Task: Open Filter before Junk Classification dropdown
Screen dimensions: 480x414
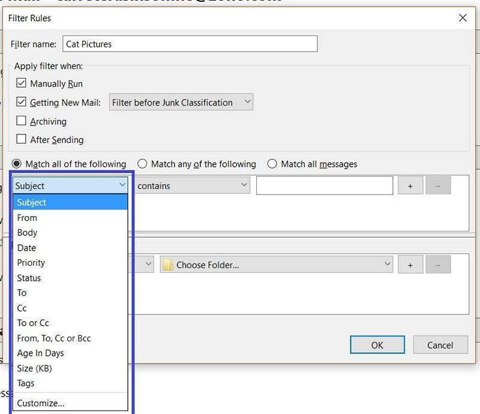Action: (181, 103)
